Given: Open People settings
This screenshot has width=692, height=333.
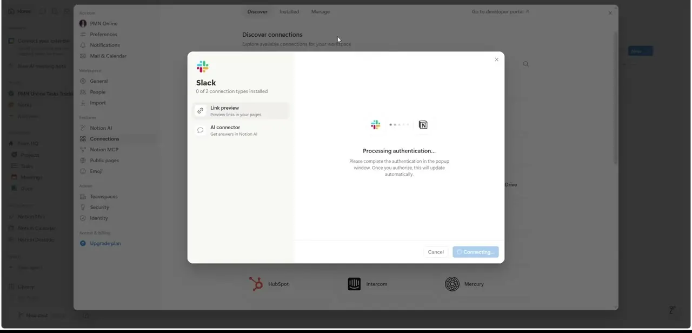Looking at the screenshot, I should (x=117, y=92).
